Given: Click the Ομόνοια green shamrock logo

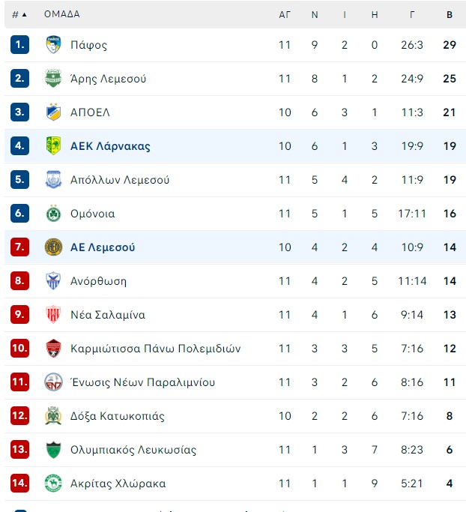Looking at the screenshot, I should tap(53, 214).
